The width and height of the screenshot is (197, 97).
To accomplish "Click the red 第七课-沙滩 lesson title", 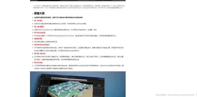I will click(x=38, y=63).
